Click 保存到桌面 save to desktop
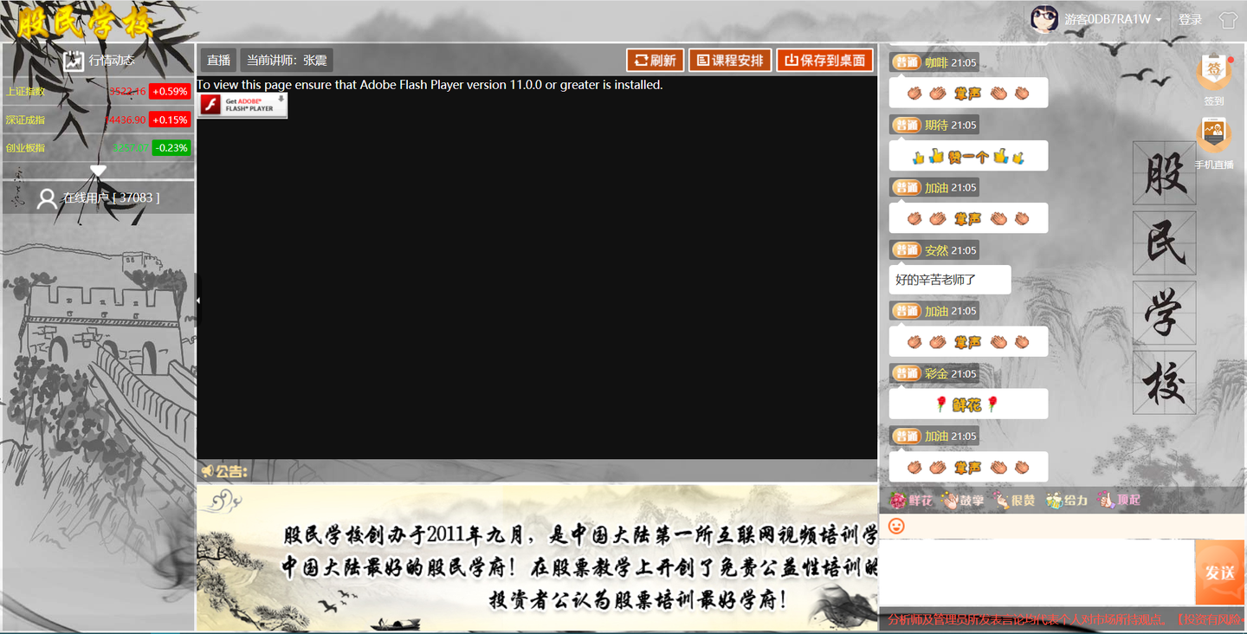 pyautogui.click(x=824, y=61)
